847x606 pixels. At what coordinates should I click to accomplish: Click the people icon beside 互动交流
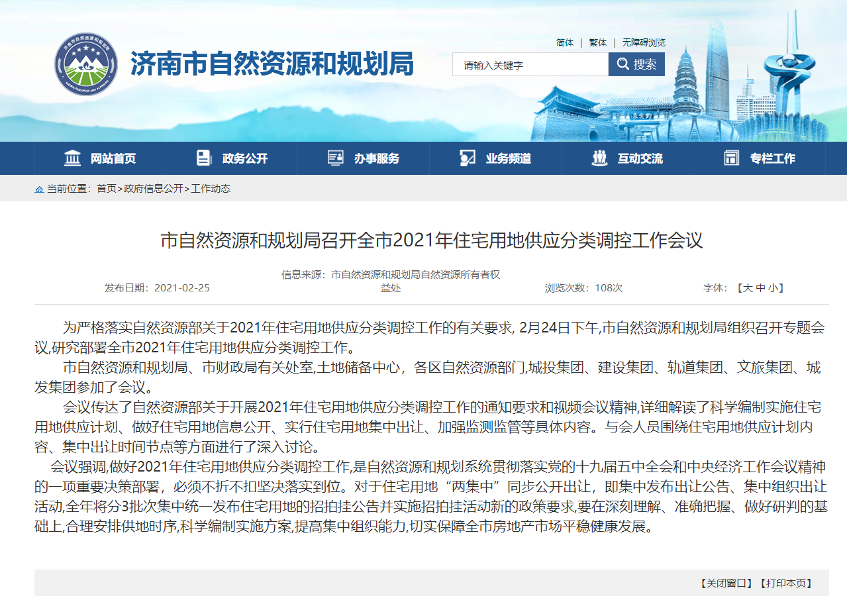[599, 158]
